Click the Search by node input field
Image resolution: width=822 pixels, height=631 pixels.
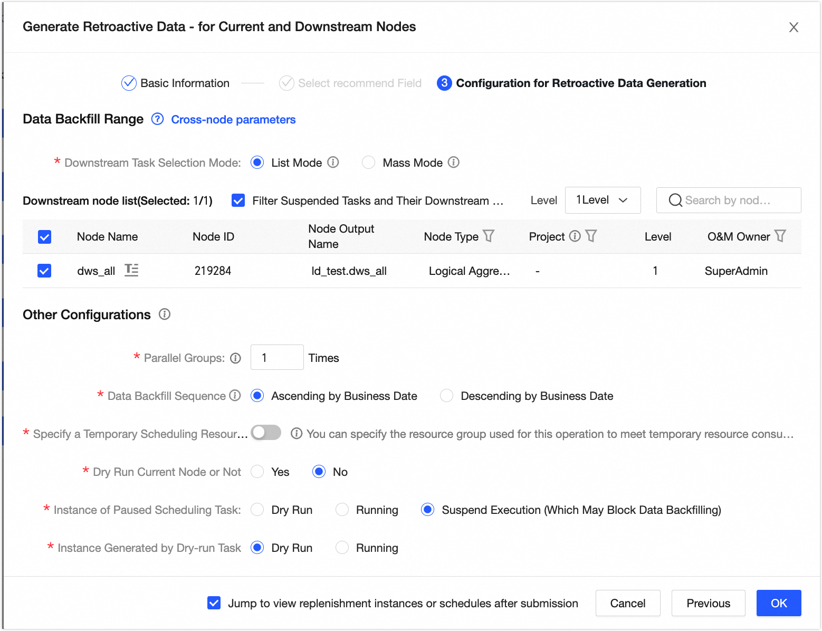pyautogui.click(x=733, y=200)
